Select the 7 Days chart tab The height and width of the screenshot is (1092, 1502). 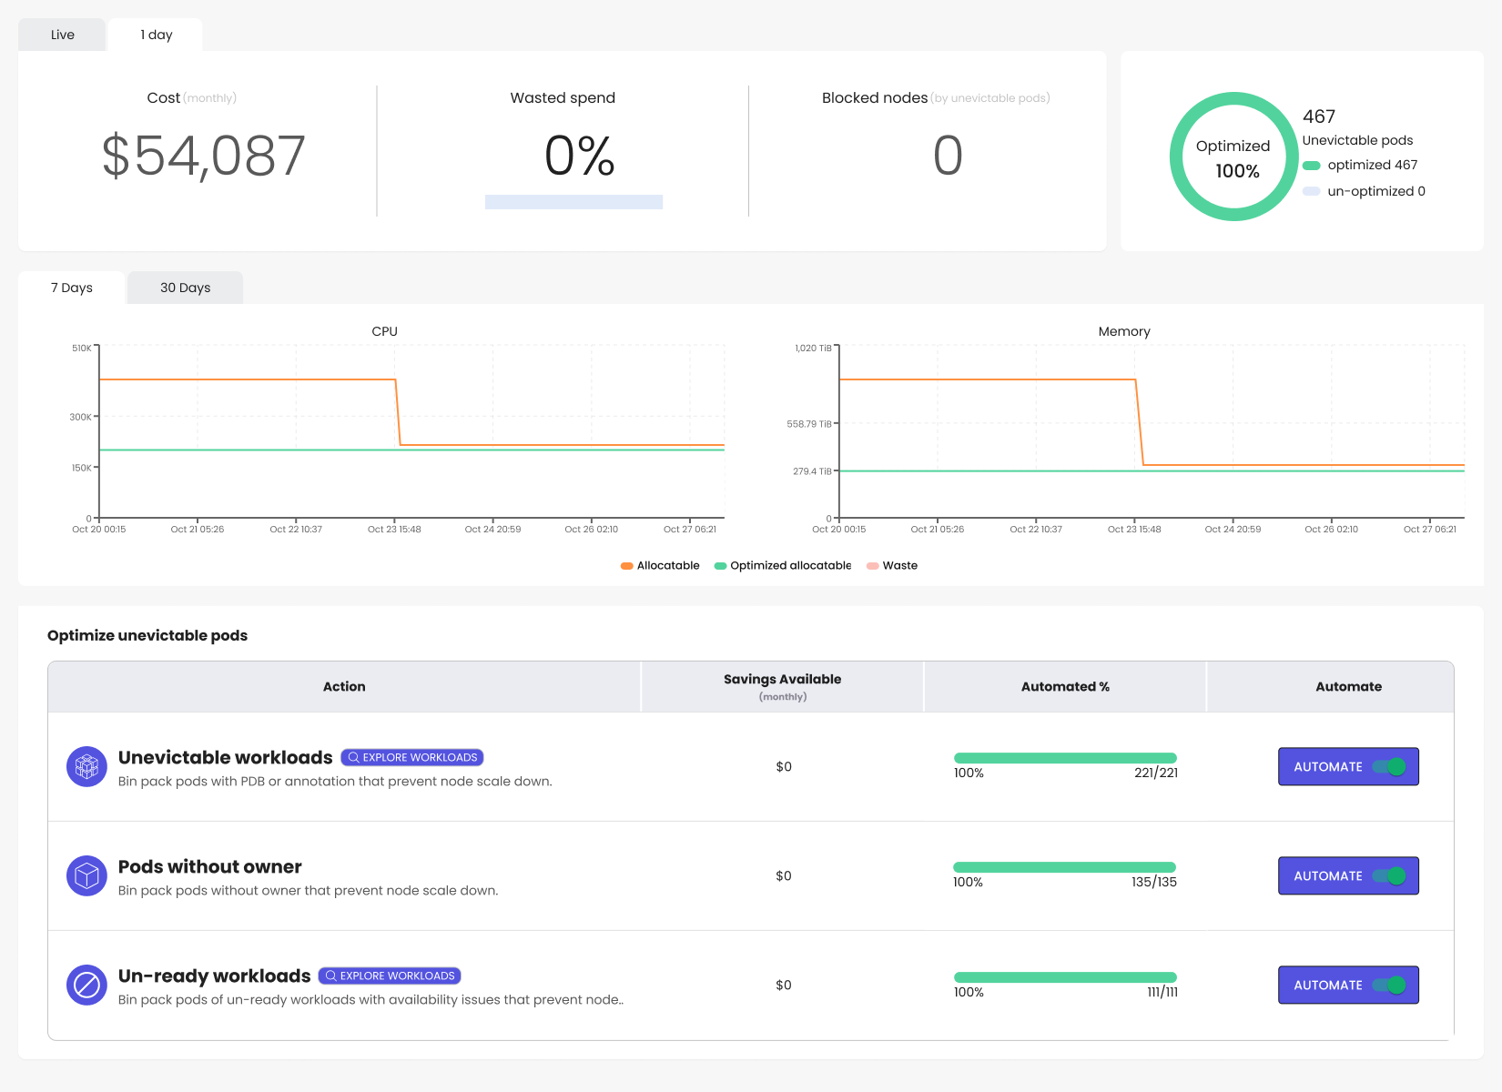[x=71, y=288]
